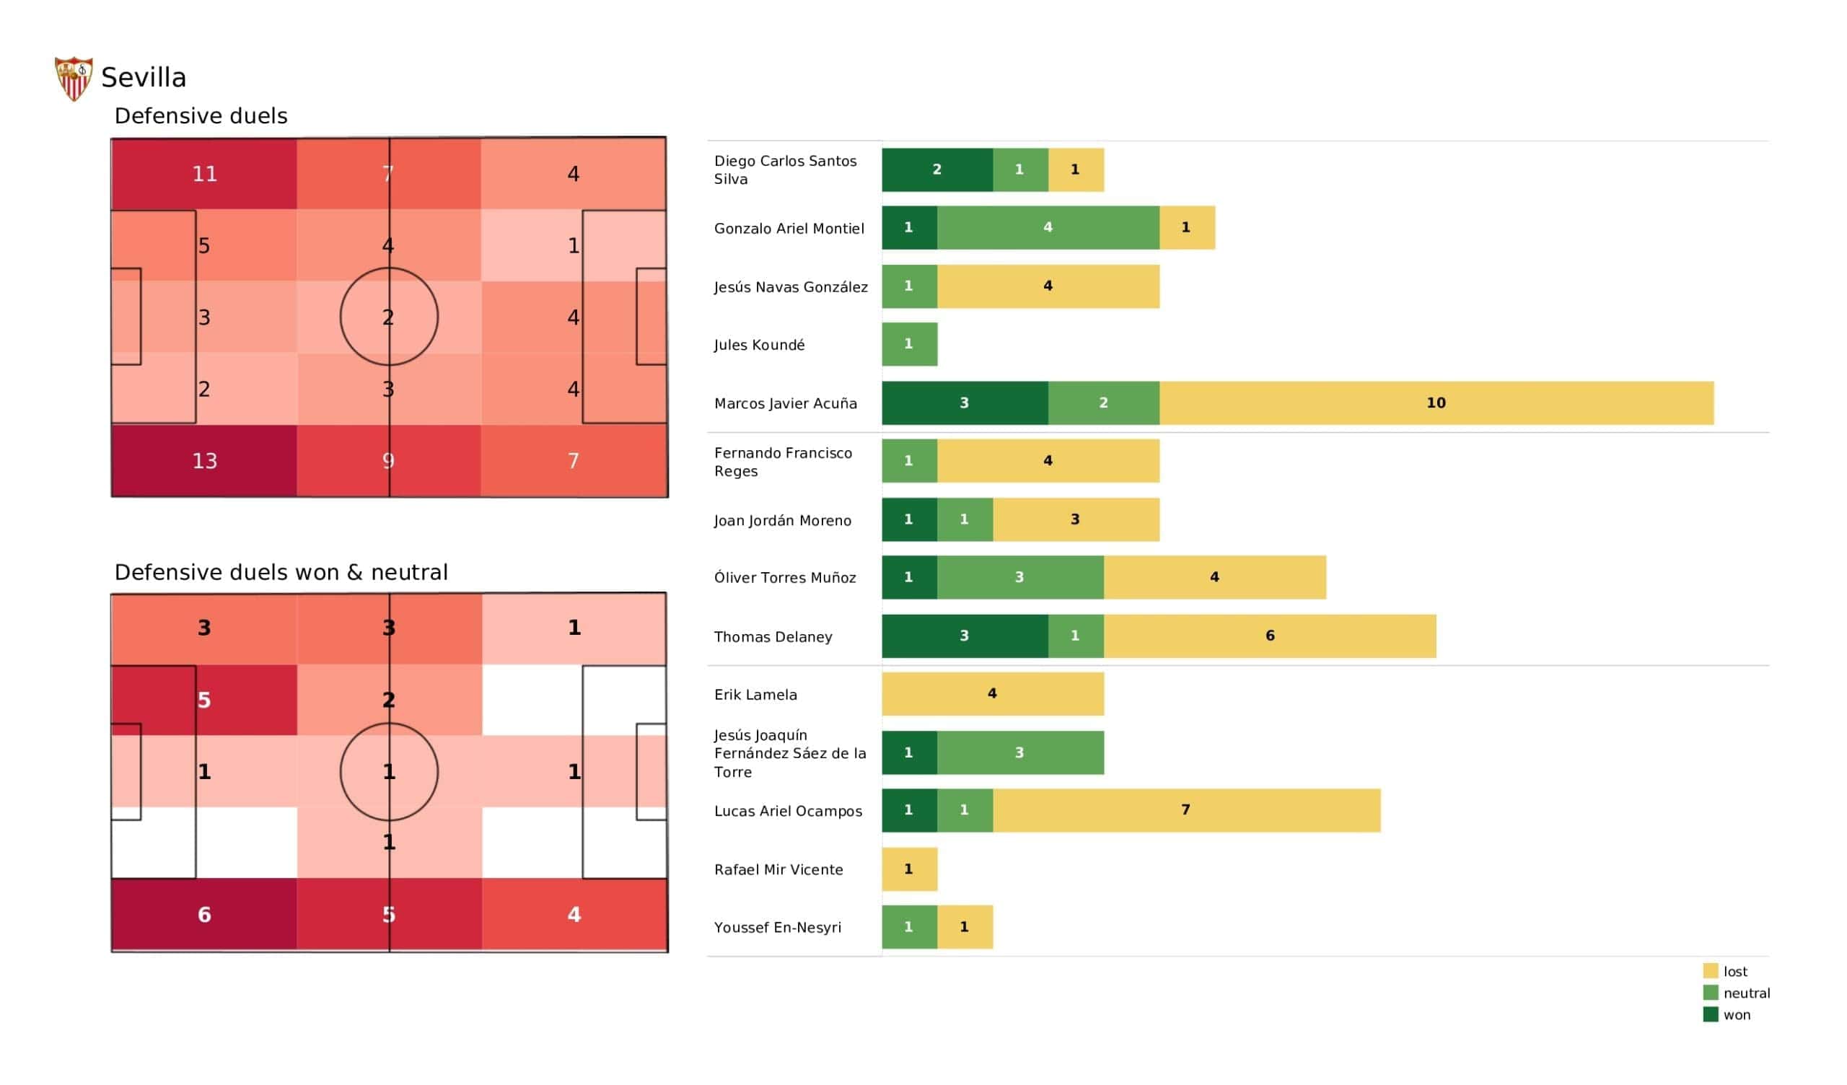Click Erik Lamela's lost bar
Viewport: 1847px width, 1085px height.
click(x=992, y=693)
